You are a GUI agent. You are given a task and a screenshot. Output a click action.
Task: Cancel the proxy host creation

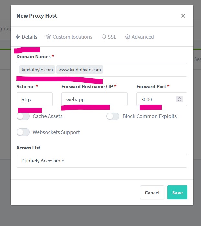tap(152, 192)
